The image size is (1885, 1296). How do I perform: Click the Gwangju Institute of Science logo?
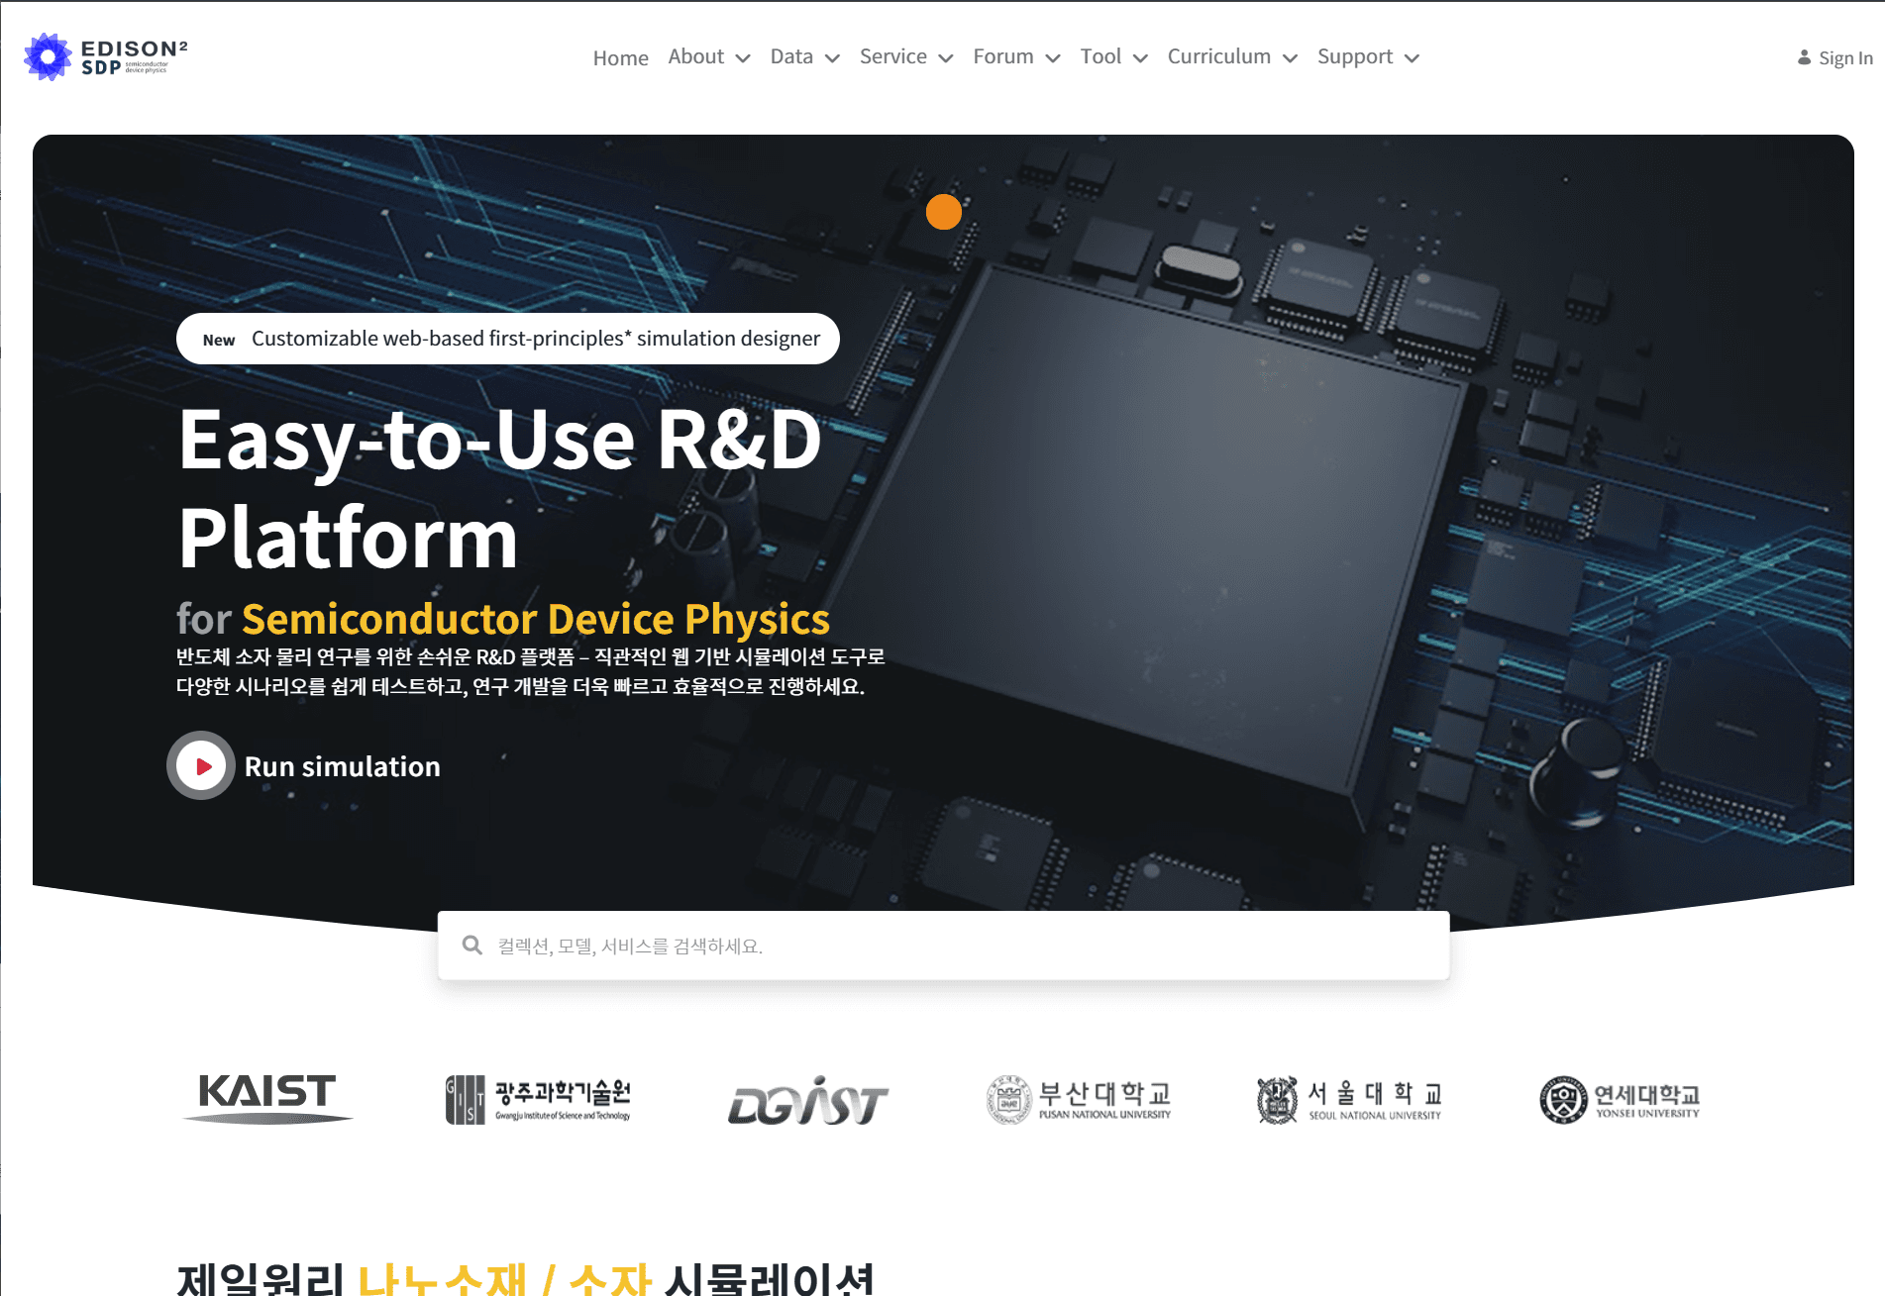tap(538, 1099)
